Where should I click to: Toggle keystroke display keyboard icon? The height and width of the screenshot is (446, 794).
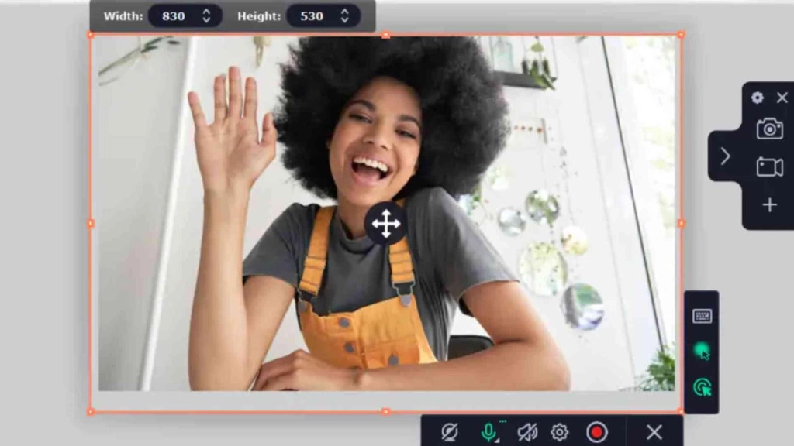click(x=702, y=316)
